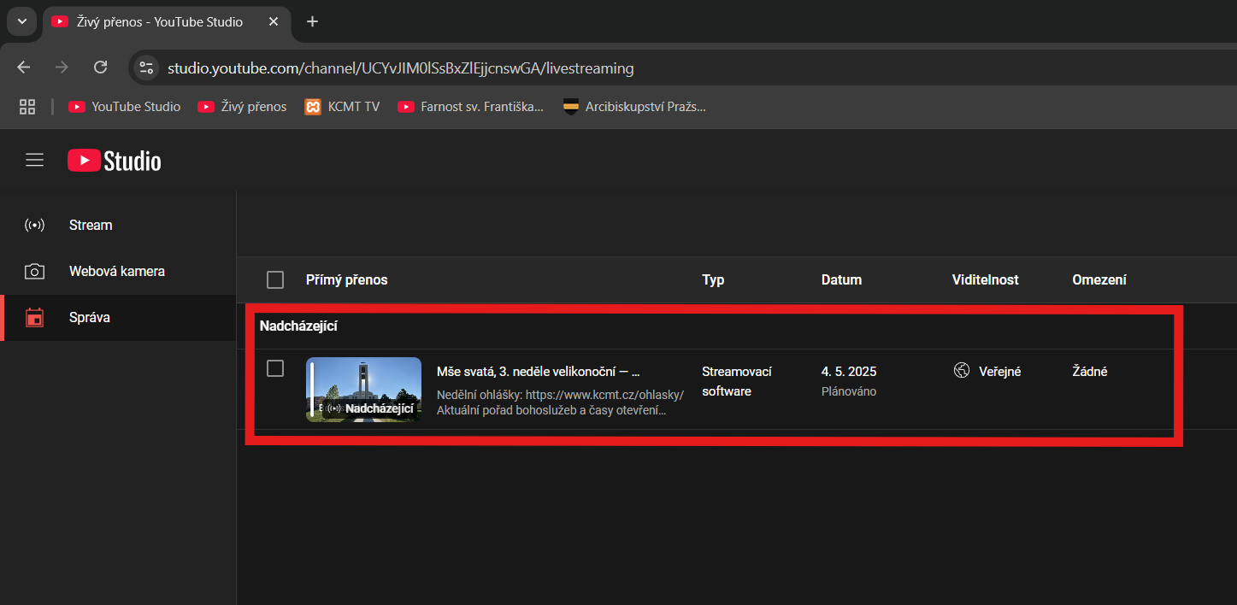1237x605 pixels.
Task: Click the browser reload icon
Action: click(x=100, y=68)
